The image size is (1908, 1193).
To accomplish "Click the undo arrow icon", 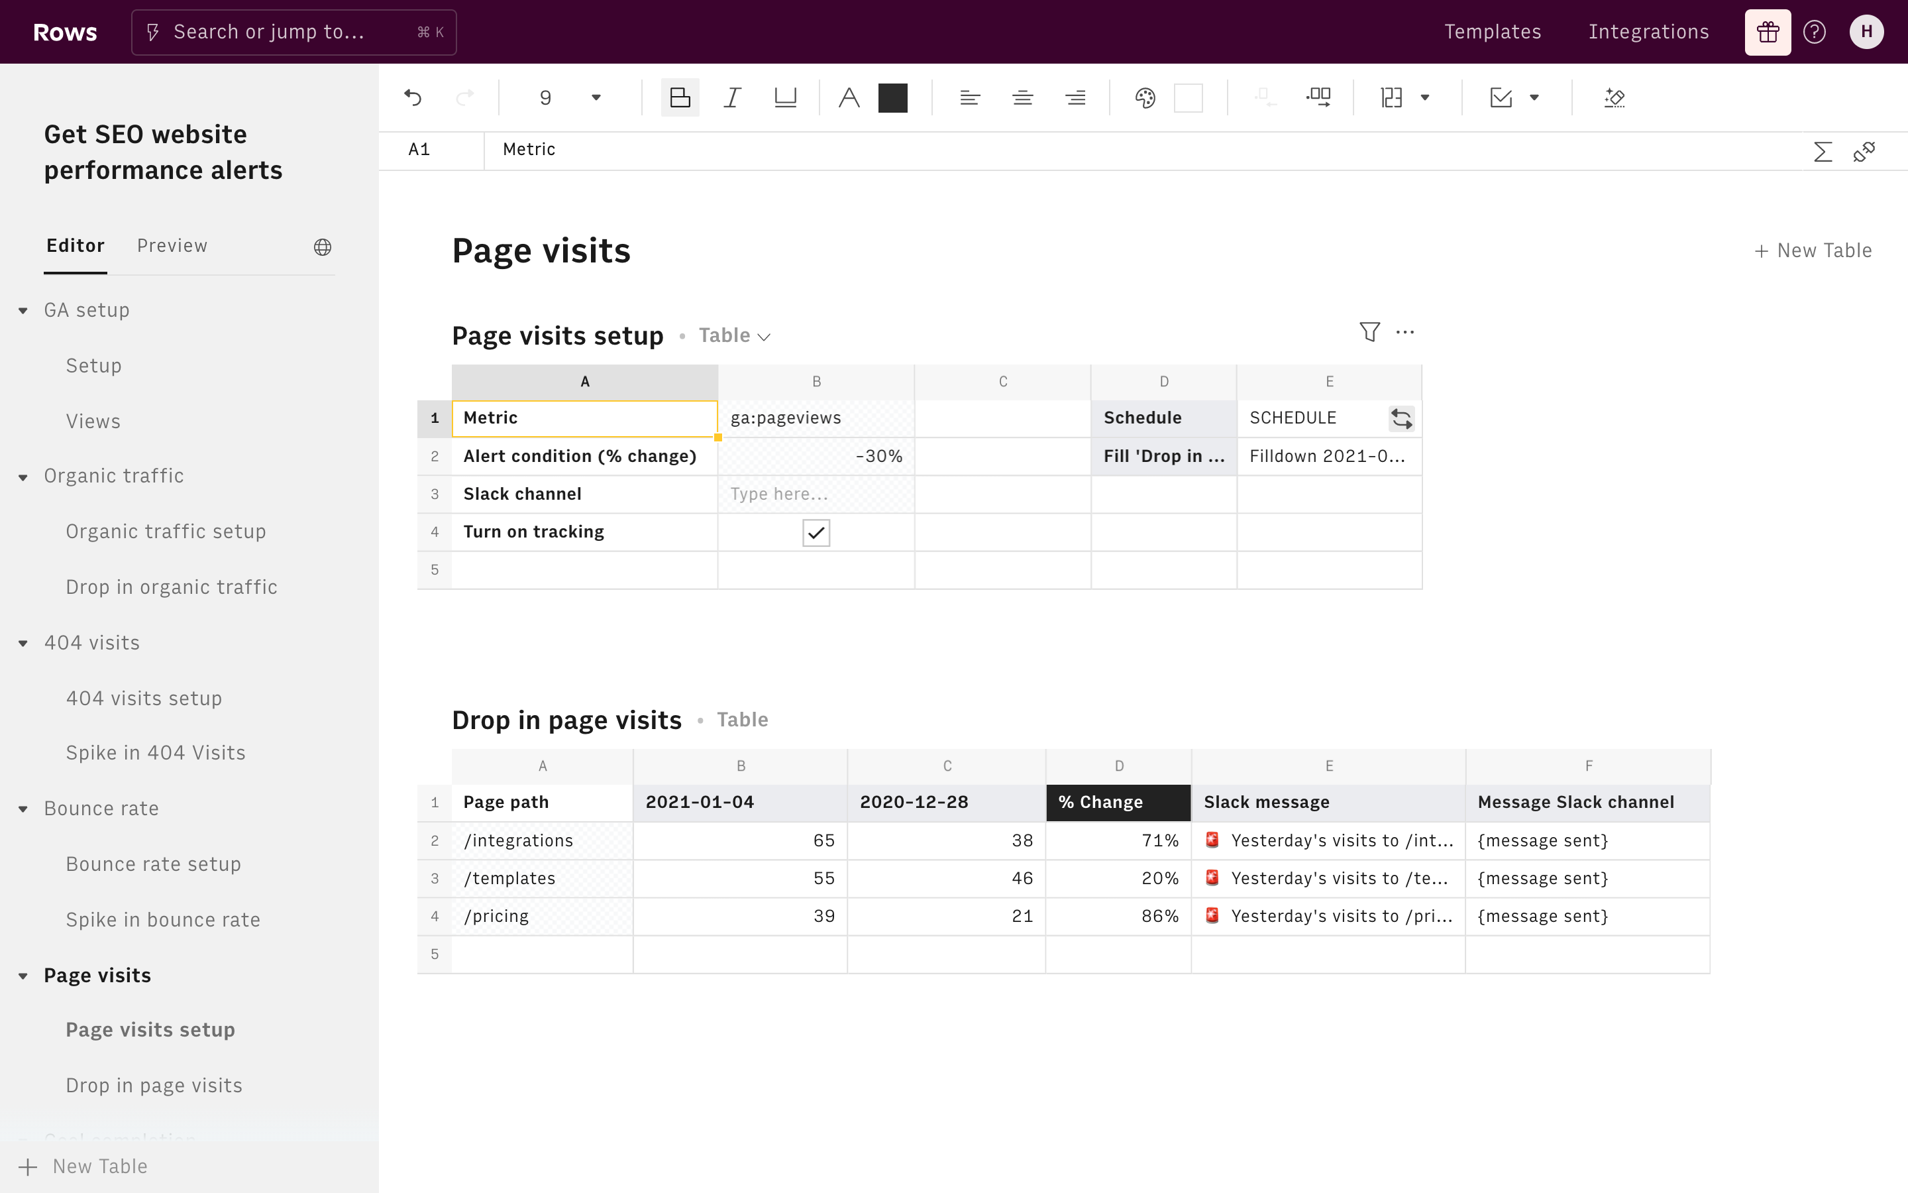I will point(412,98).
